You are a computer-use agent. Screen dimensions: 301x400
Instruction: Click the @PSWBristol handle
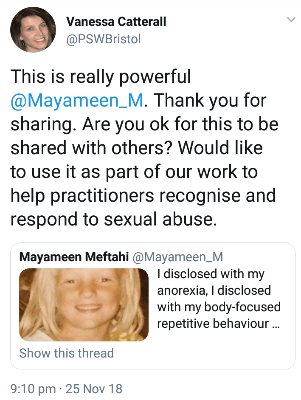tap(104, 39)
